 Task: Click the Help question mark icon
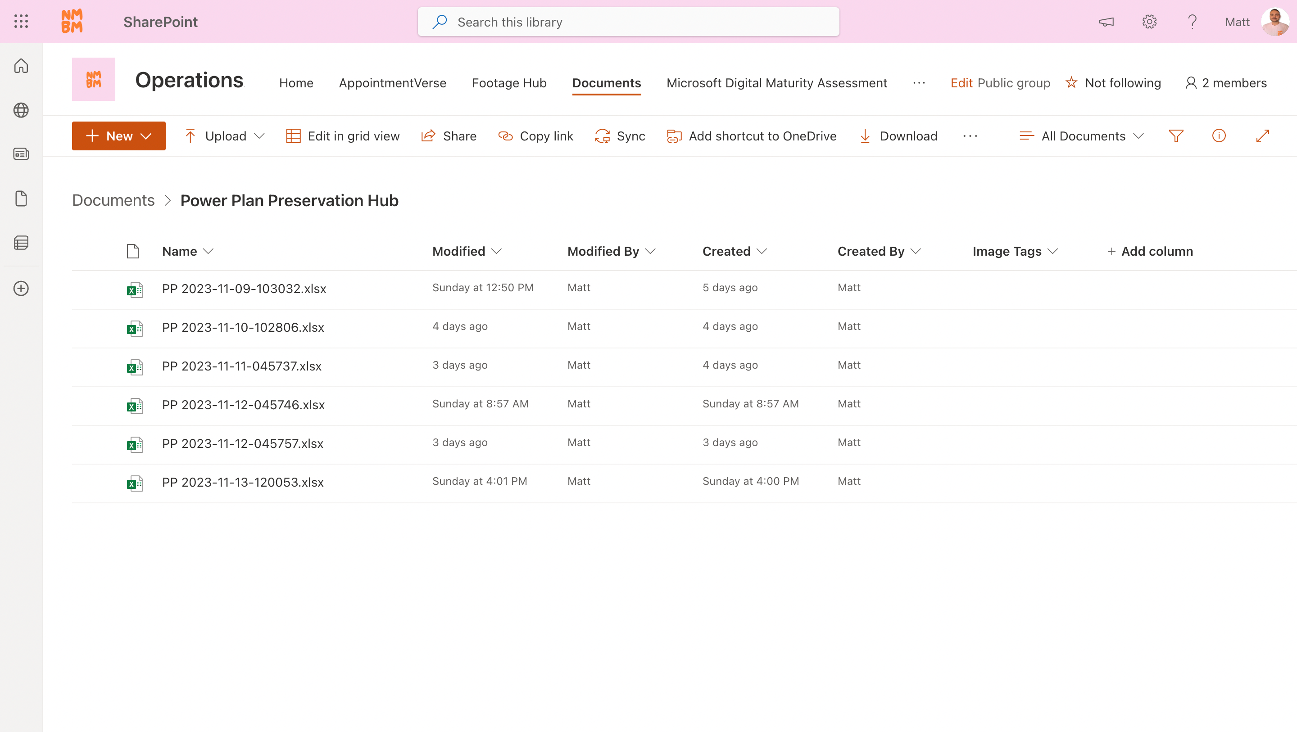[x=1192, y=22]
